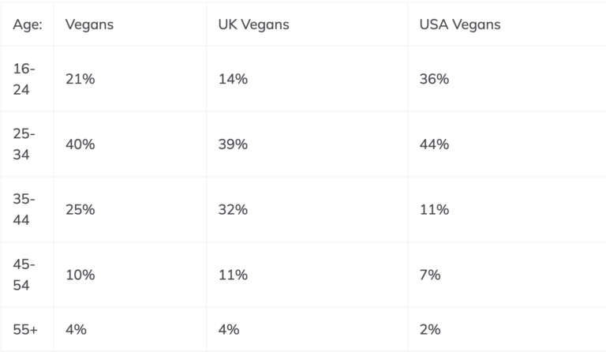Click the 10% Vegans cell
This screenshot has height=352, width=606.
(80, 275)
